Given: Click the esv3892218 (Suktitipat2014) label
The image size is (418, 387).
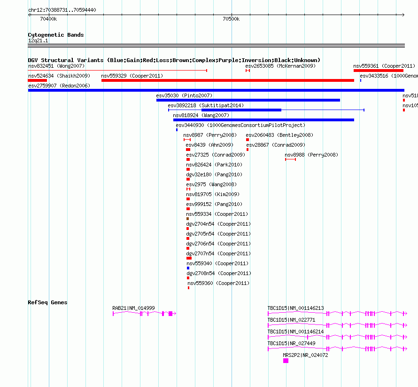Looking at the screenshot, I should tap(206, 105).
